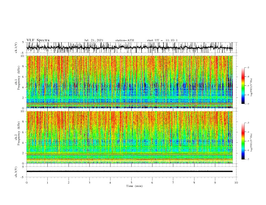Click time axis tick label '6'
Viewport: 266px width, 205px height.
tap(152, 183)
